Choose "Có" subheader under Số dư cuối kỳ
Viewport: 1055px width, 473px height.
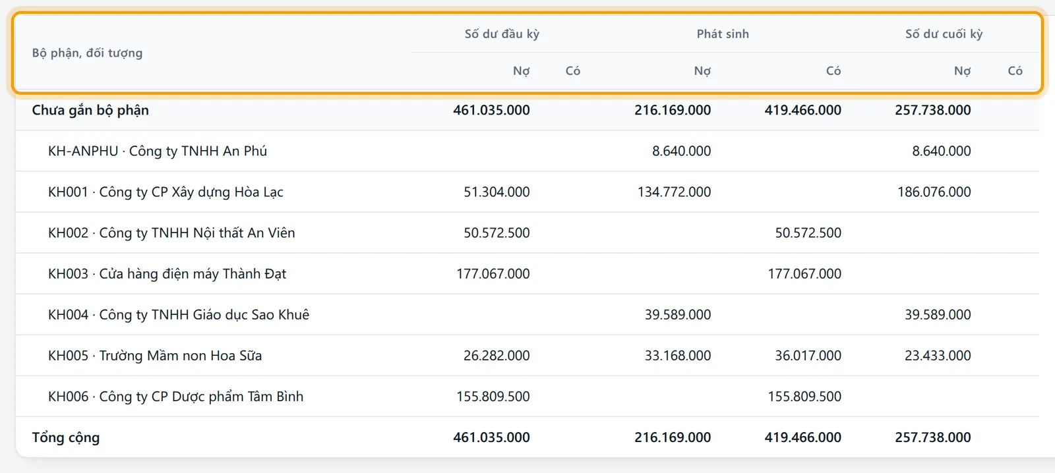(x=1015, y=70)
